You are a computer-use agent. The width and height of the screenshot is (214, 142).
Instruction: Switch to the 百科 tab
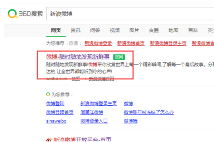193,30
